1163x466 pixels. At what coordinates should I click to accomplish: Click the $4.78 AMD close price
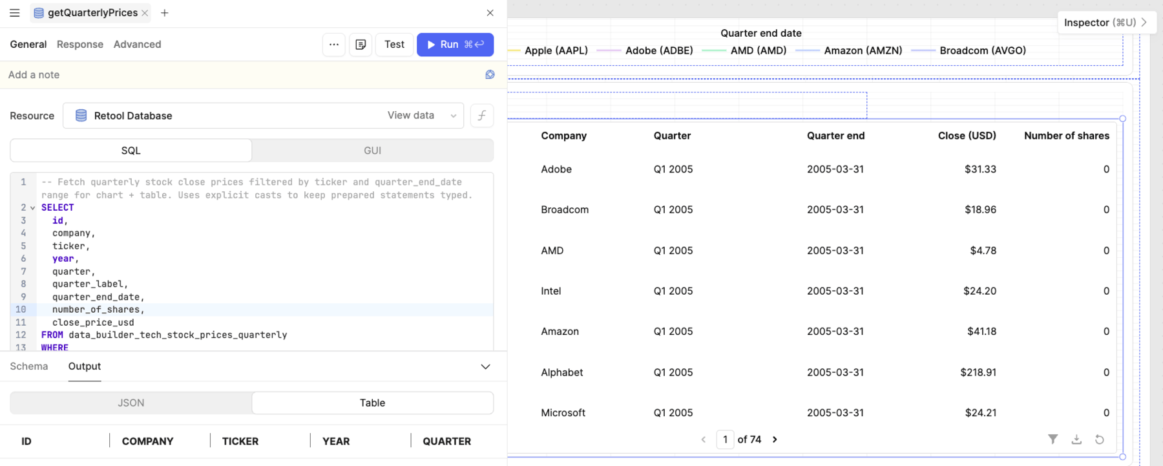pos(983,251)
